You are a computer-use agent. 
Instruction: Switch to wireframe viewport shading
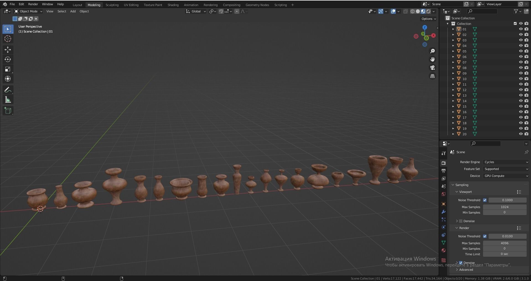click(413, 11)
